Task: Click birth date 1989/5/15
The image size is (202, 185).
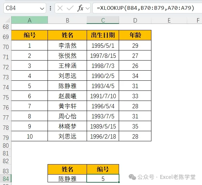Action: click(x=103, y=126)
